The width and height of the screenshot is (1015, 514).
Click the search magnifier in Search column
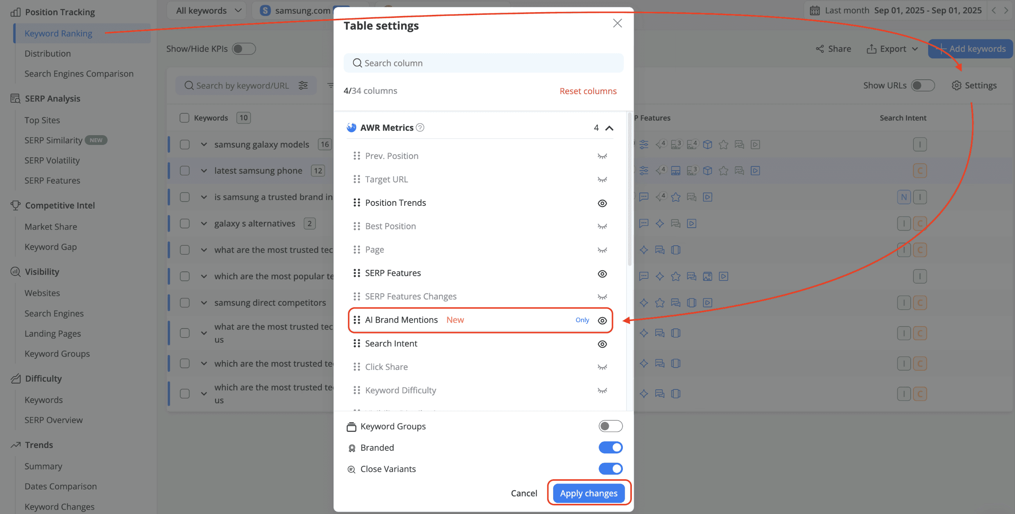click(357, 63)
